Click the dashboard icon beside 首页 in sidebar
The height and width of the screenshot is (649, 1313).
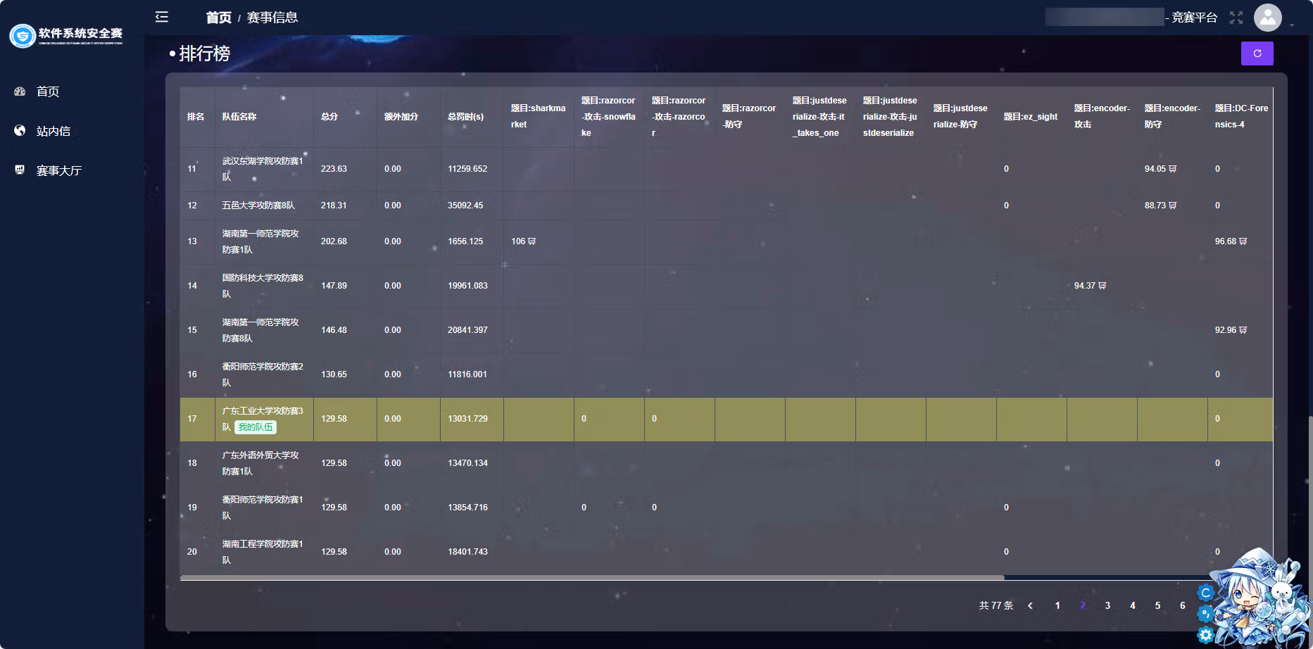tap(20, 92)
